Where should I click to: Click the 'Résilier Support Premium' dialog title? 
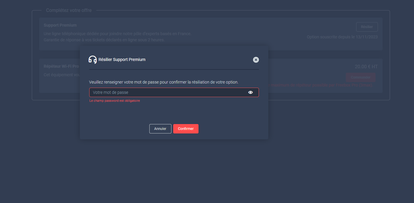(122, 60)
